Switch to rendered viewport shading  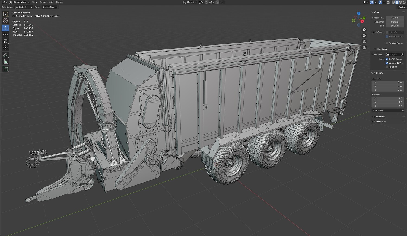point(404,2)
